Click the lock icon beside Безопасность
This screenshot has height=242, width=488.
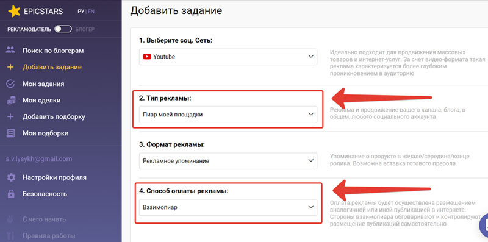coord(11,194)
